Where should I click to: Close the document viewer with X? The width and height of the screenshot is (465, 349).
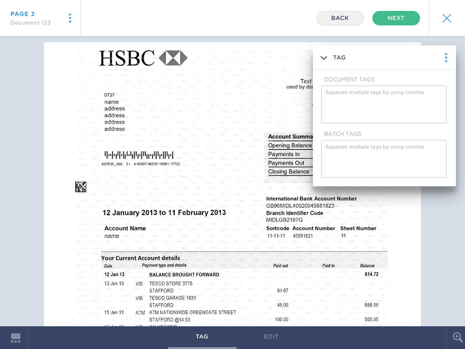pos(447,18)
